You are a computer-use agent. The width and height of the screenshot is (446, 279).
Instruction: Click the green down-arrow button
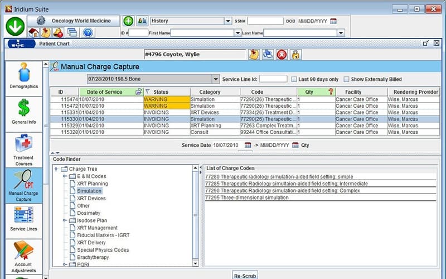[x=15, y=26]
